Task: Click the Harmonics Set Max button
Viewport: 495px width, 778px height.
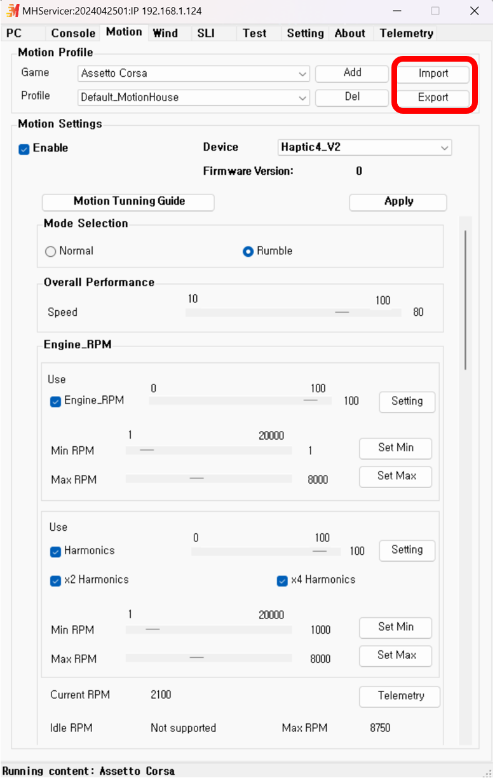Action: tap(396, 656)
